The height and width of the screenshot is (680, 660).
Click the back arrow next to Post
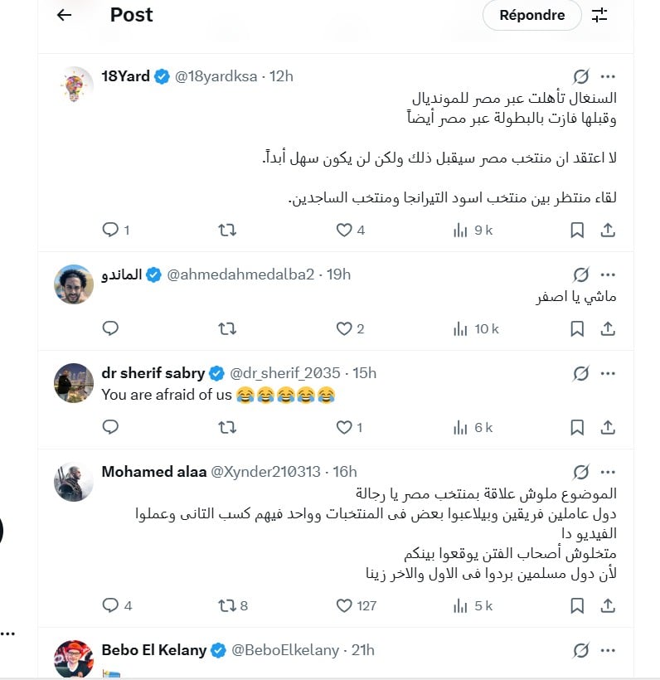click(65, 15)
